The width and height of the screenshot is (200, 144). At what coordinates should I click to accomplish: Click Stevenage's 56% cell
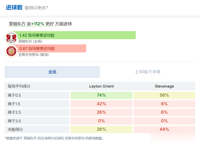164,95
